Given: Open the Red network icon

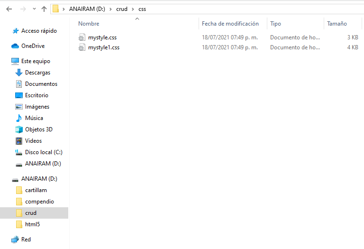Looking at the screenshot, I should click(x=15, y=240).
